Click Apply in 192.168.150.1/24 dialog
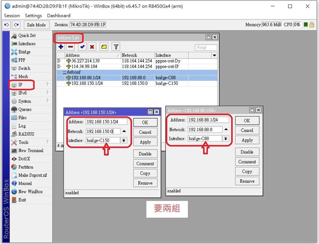Viewport: 319px width, 244px height. (145, 142)
